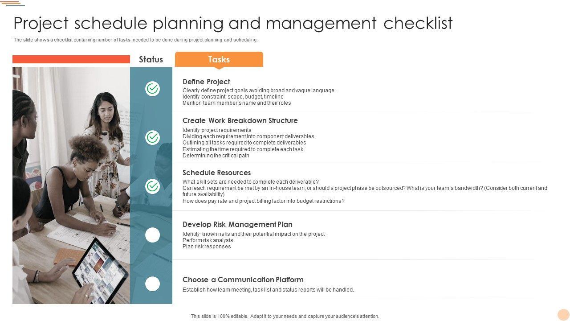
Task: Toggle the Develop Risk Management Plan status circle
Action: pos(152,235)
